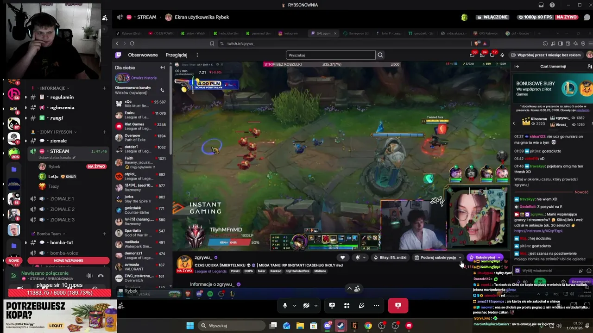Click the Polski stream tag

tap(235, 271)
